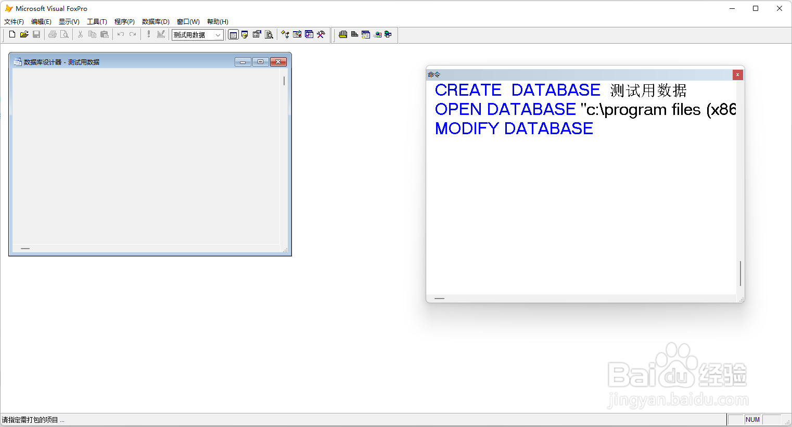Click the New file toolbar icon

pyautogui.click(x=12, y=34)
